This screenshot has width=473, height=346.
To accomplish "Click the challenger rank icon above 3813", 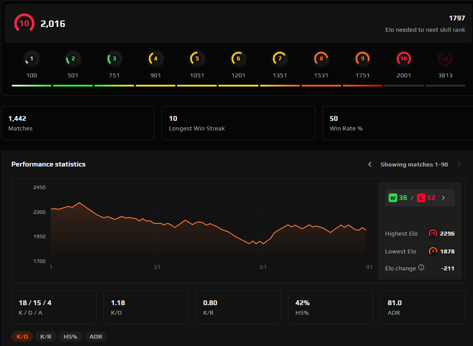I will [x=445, y=59].
